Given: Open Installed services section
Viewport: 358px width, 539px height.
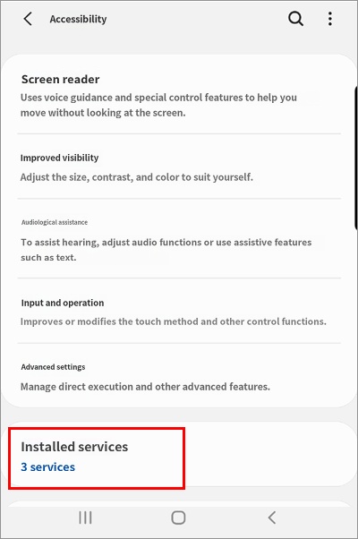Looking at the screenshot, I should [x=179, y=457].
